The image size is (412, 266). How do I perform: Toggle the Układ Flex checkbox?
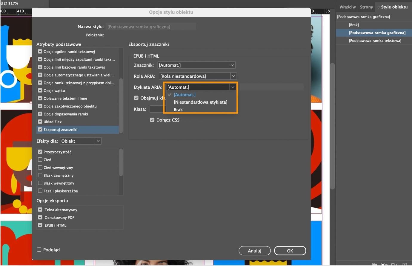40,122
